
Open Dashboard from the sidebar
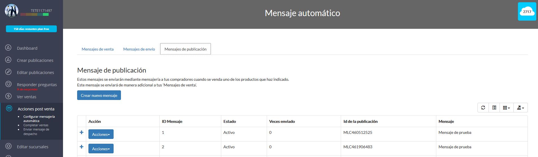pyautogui.click(x=27, y=48)
